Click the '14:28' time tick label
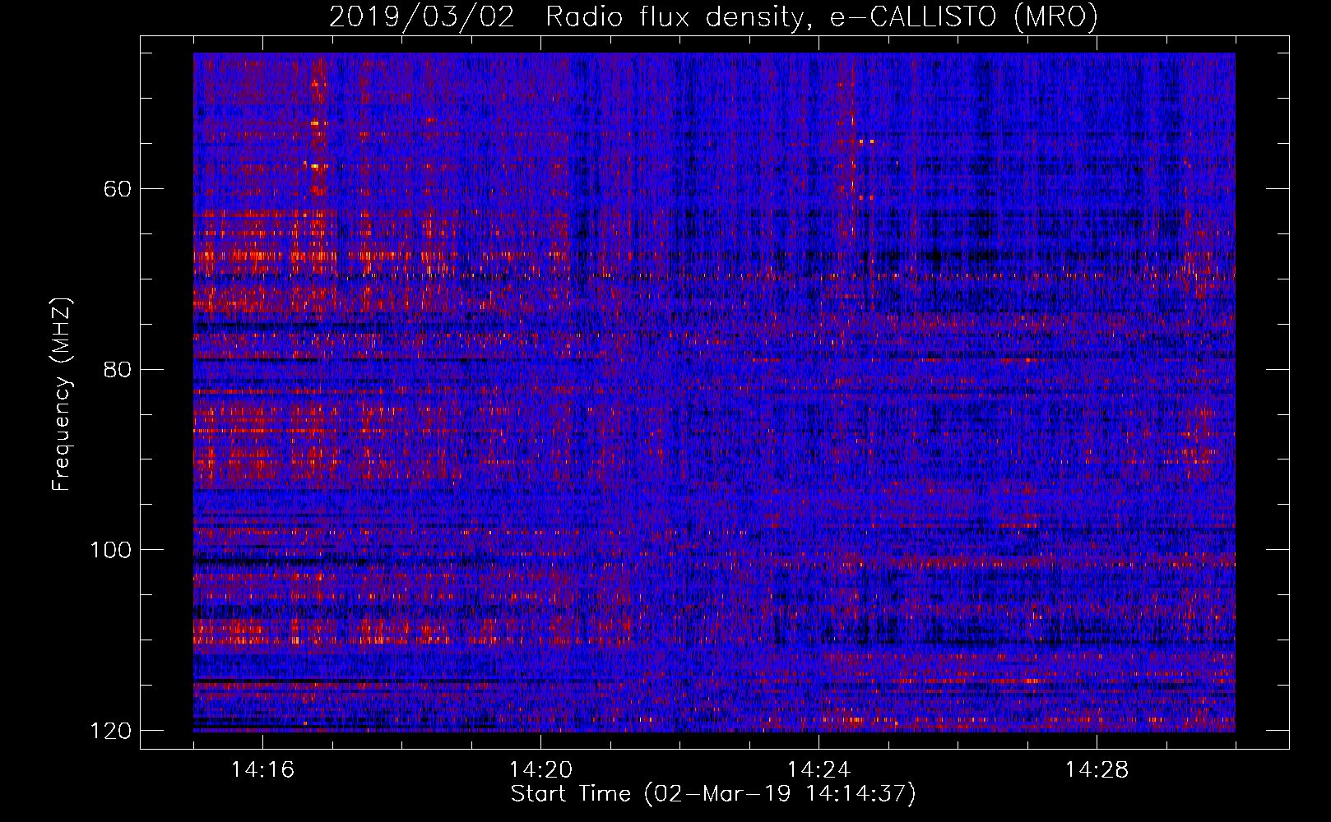1331x822 pixels. click(1097, 770)
